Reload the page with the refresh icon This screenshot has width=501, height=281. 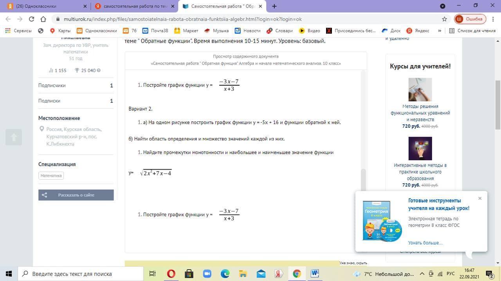(x=32, y=19)
